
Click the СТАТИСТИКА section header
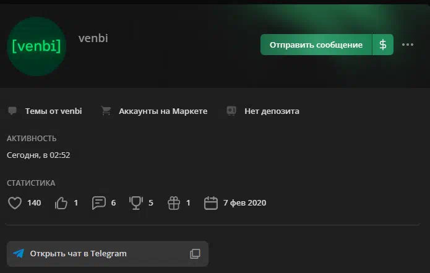(31, 183)
